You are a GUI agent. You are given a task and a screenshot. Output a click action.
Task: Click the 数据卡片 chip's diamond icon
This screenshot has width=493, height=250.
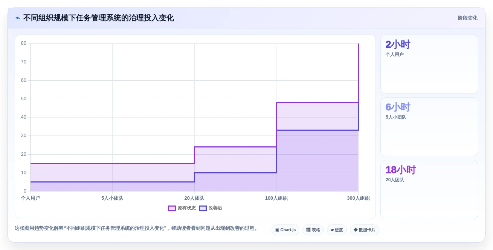[x=356, y=230]
